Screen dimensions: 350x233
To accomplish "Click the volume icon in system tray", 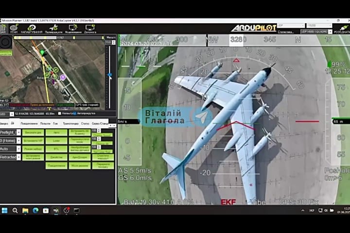I will coord(326,210).
